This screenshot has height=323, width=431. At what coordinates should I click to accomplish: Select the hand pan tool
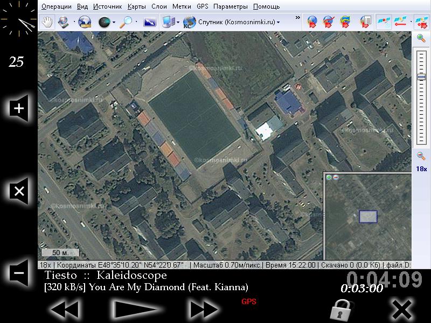tap(48, 22)
